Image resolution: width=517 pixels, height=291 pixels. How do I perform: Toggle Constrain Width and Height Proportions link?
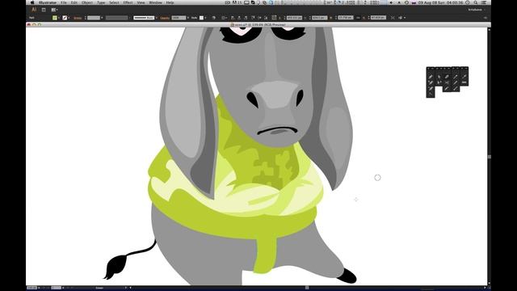358,18
